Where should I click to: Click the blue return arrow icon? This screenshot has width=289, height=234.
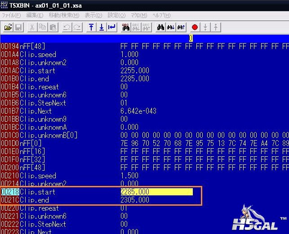112,27
